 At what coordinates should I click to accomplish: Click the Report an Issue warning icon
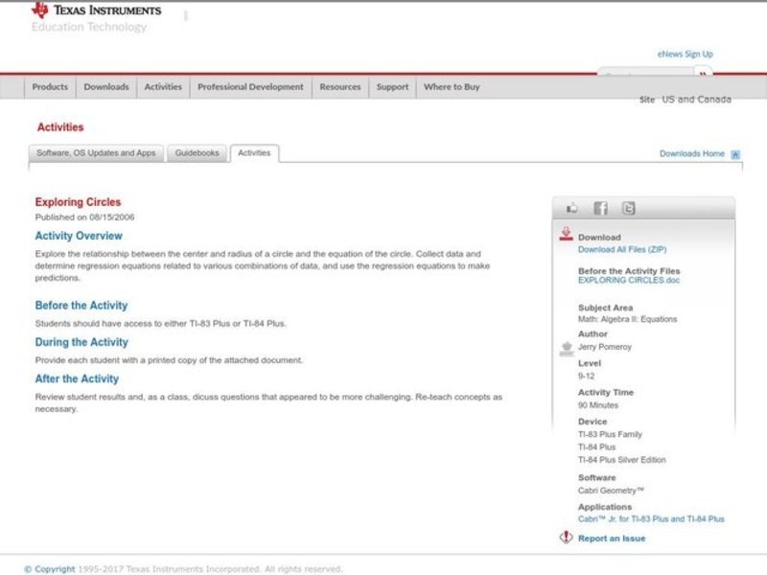click(566, 538)
